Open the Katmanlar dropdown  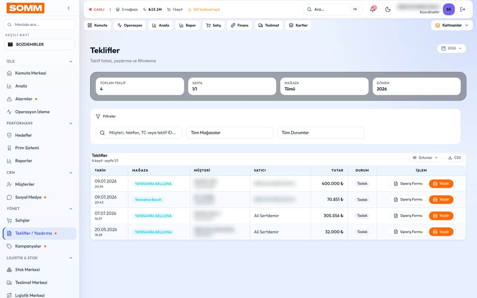point(452,25)
